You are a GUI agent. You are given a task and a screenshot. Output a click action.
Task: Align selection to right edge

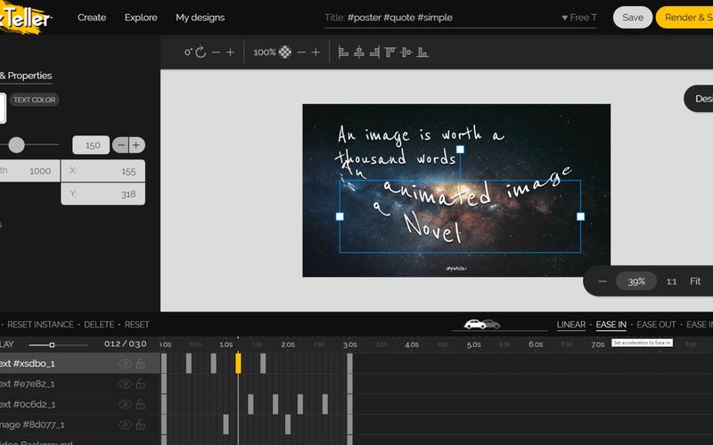tap(375, 53)
